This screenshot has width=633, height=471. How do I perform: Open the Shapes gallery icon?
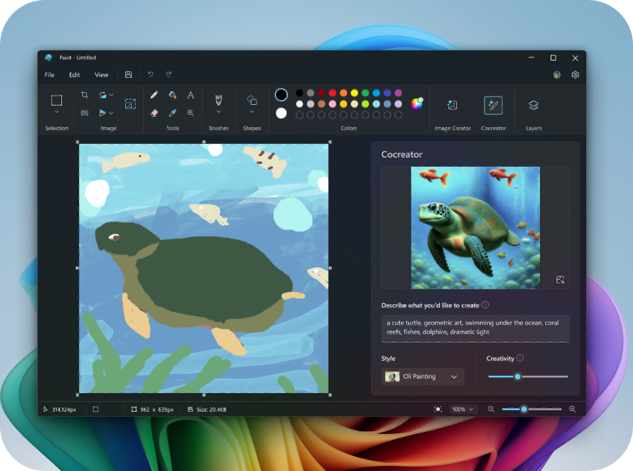tap(252, 100)
